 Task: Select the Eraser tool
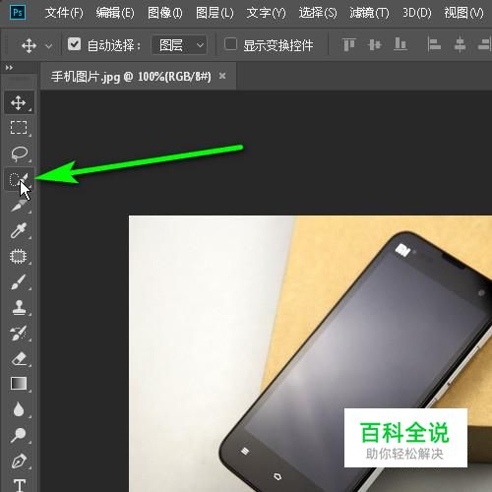[19, 358]
